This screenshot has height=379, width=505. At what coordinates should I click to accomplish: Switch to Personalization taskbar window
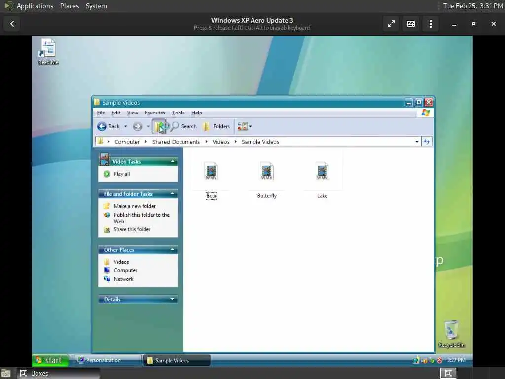pyautogui.click(x=108, y=360)
